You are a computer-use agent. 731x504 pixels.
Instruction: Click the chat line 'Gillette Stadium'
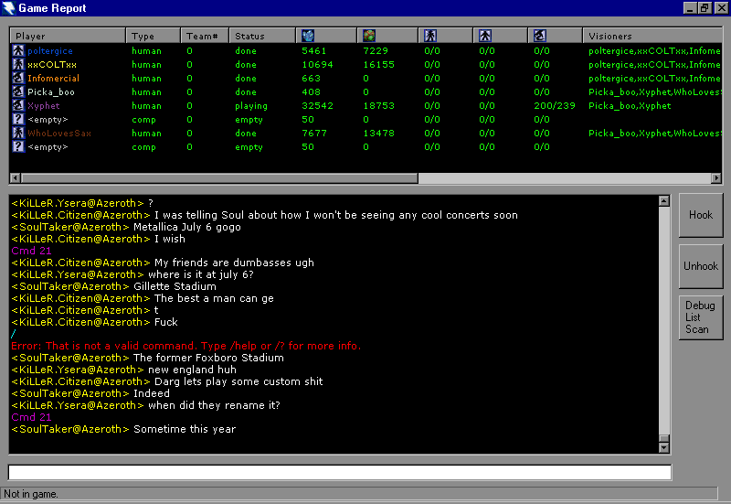pos(175,286)
